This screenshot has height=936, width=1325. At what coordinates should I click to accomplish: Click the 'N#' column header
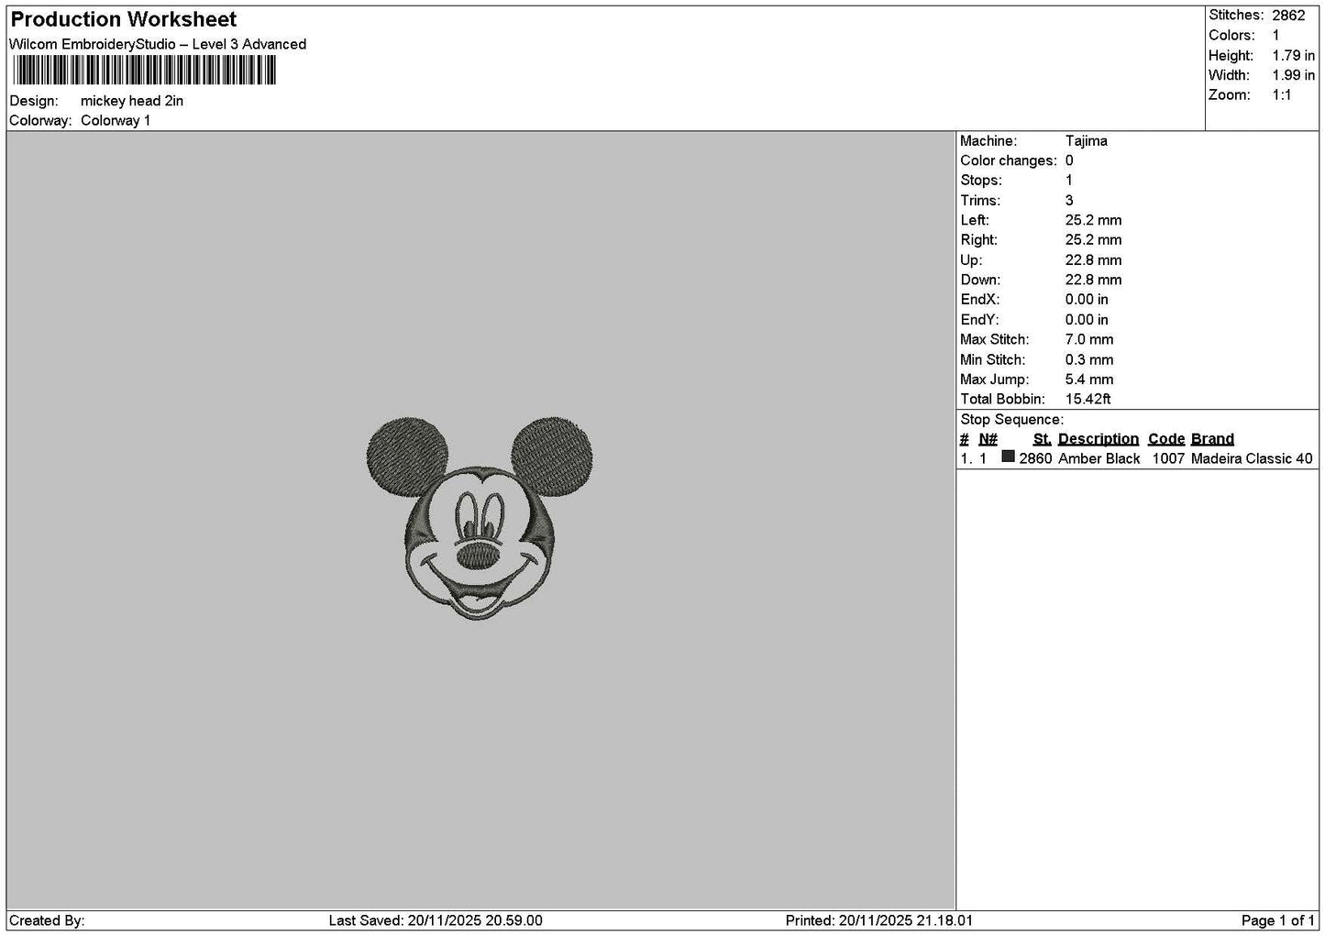988,439
